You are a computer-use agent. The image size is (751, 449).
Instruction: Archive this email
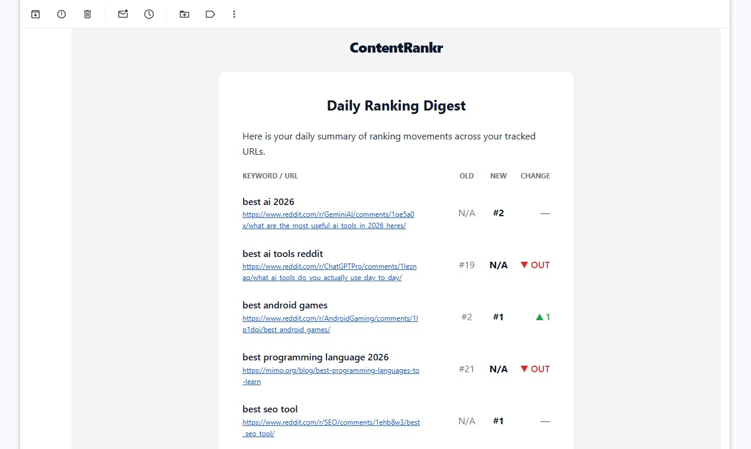35,14
